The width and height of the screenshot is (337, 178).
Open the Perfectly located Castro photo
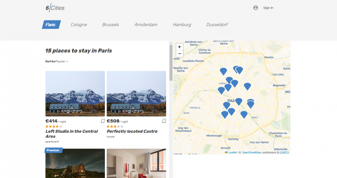click(137, 94)
